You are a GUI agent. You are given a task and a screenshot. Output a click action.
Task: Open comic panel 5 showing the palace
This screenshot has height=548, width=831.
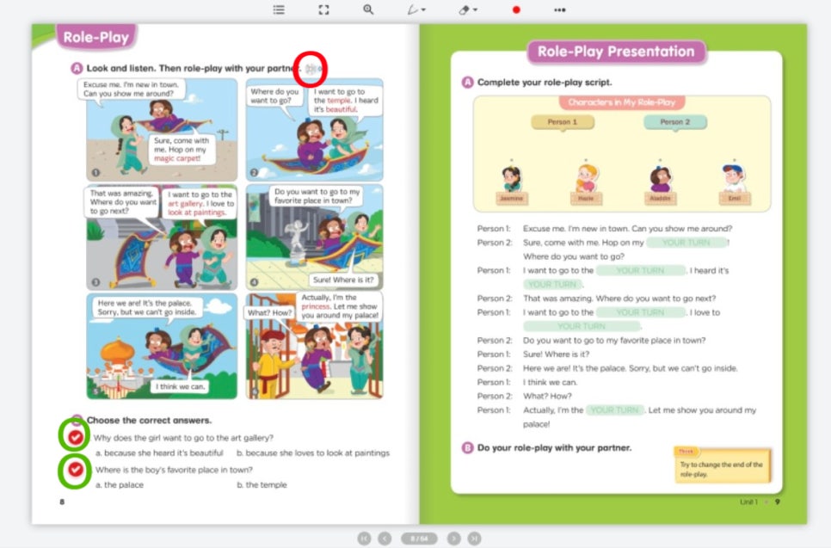[x=162, y=346]
